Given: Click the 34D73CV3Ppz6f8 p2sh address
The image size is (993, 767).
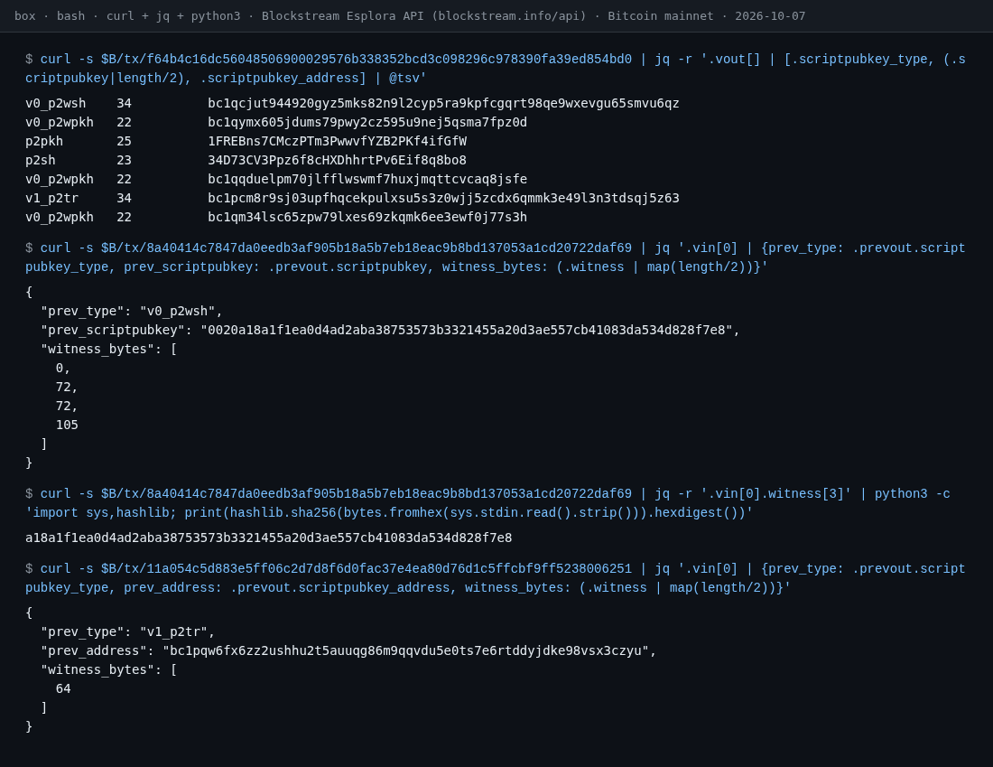Looking at the screenshot, I should click(x=337, y=161).
